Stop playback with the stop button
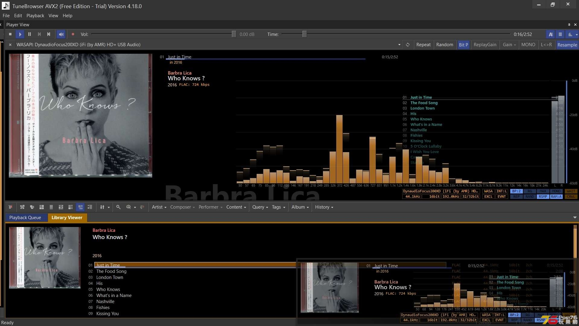The image size is (579, 326). point(10,34)
